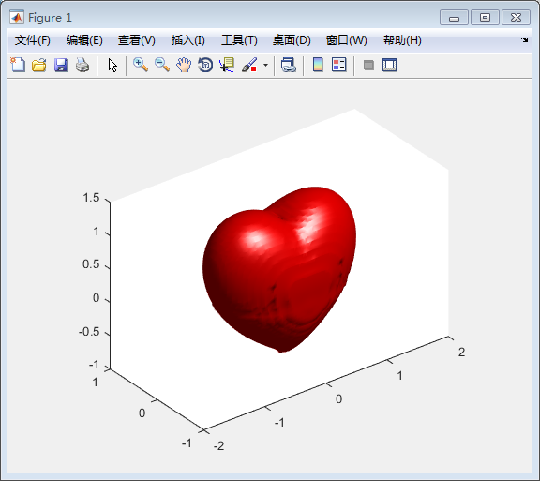Click the New Figure icon
The height and width of the screenshot is (481, 540).
(x=18, y=65)
